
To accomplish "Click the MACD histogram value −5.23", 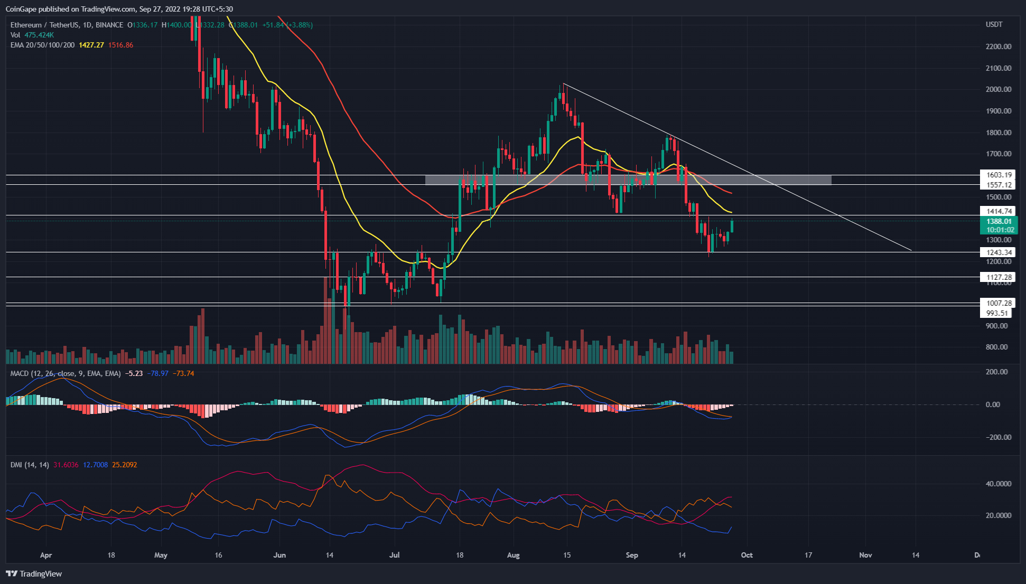I will click(134, 373).
